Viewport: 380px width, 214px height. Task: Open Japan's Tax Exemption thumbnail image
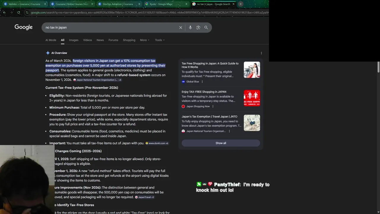pyautogui.click(x=252, y=123)
